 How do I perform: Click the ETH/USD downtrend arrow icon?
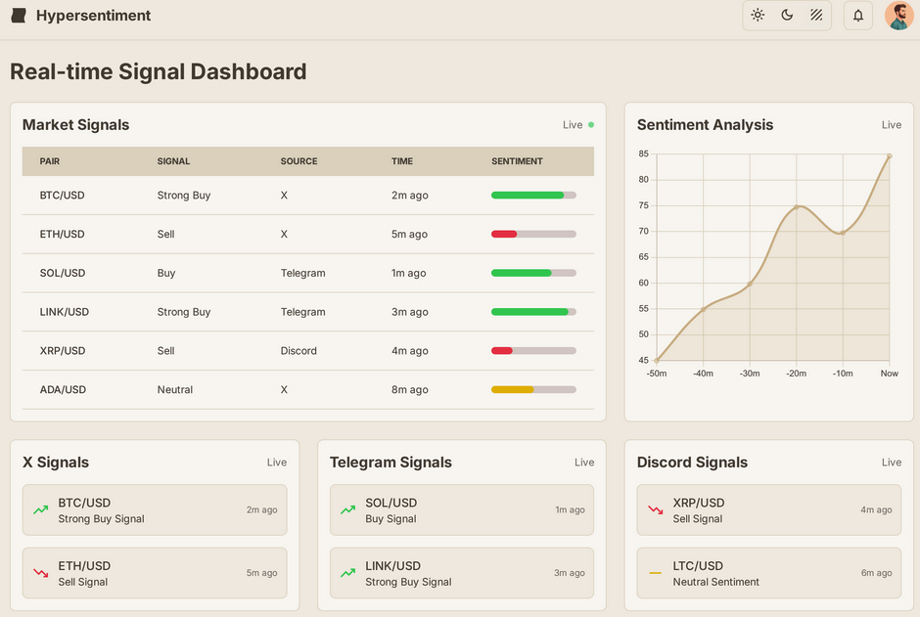pyautogui.click(x=40, y=573)
